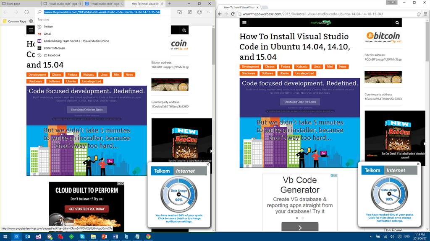Screen dimensions: 430x241
Task: Open Skype from the Windows taskbar
Action: click(x=82, y=237)
